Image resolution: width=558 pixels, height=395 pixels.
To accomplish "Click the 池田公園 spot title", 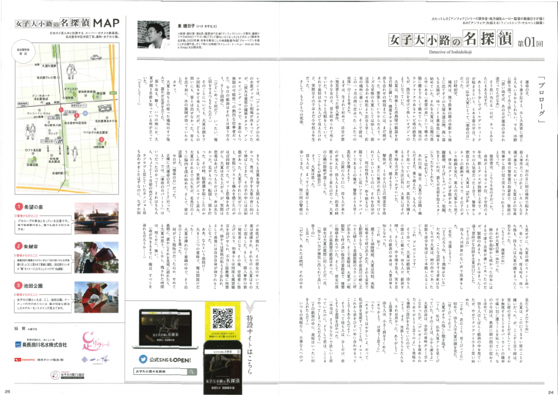I will click(x=33, y=285).
